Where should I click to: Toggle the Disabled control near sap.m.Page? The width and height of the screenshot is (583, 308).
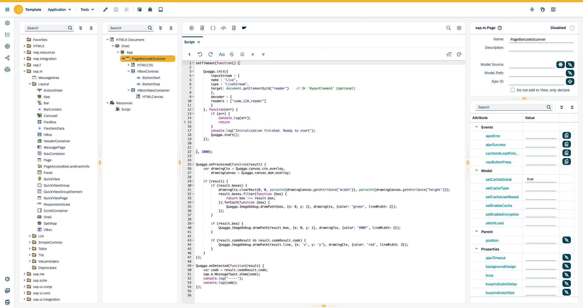click(x=572, y=28)
